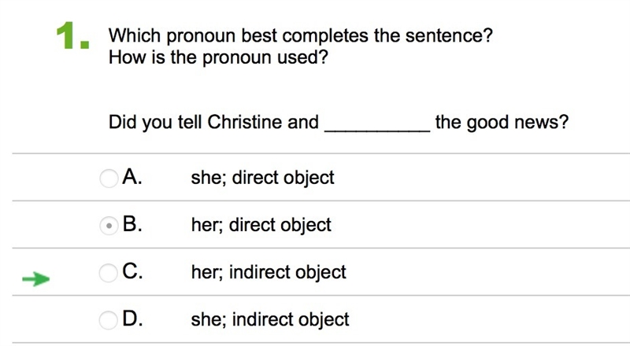Select radio button for option A
Viewport: 630px width, 346px height.
(109, 179)
